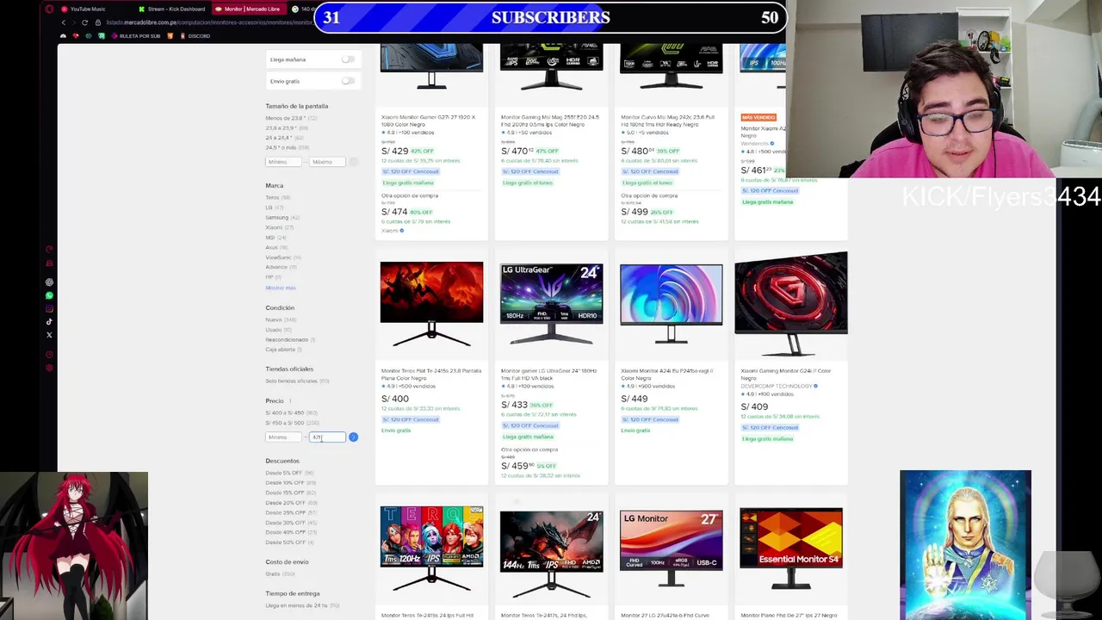1102x620 pixels.
Task: Open the RULETA POR SUB bookmark
Action: click(134, 36)
